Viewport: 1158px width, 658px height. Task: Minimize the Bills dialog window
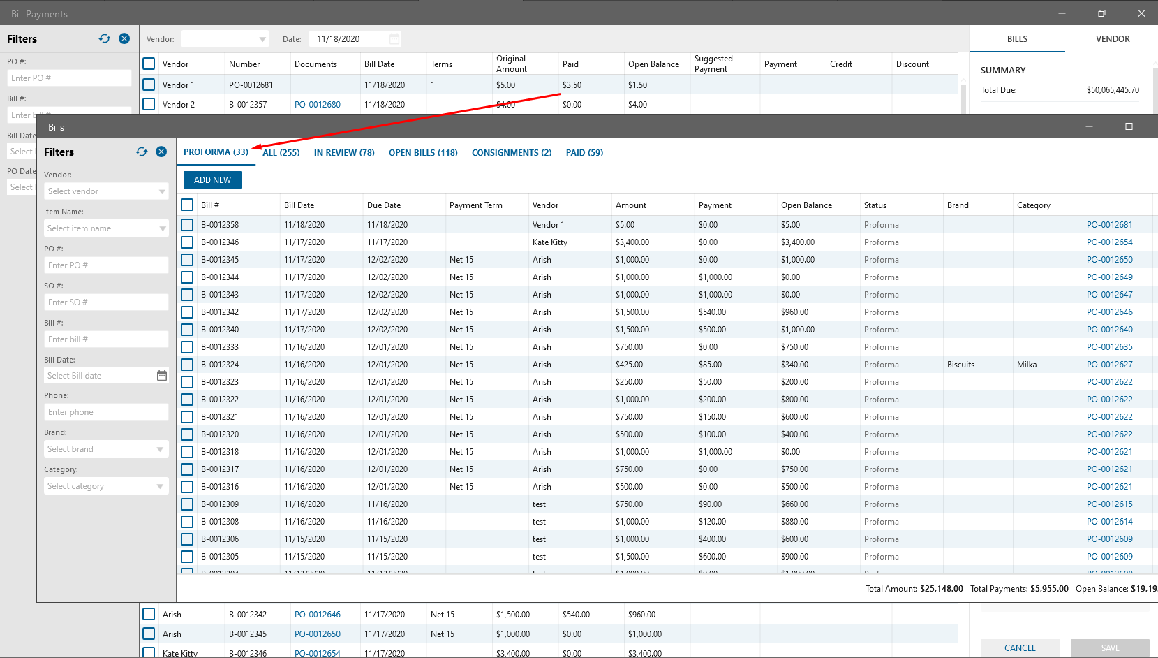1089,126
